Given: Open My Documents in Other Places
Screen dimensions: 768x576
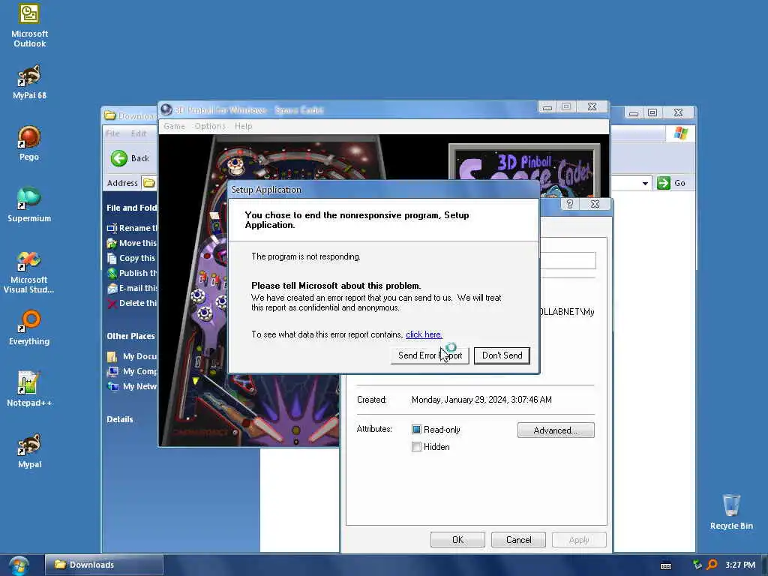Looking at the screenshot, I should 139,356.
